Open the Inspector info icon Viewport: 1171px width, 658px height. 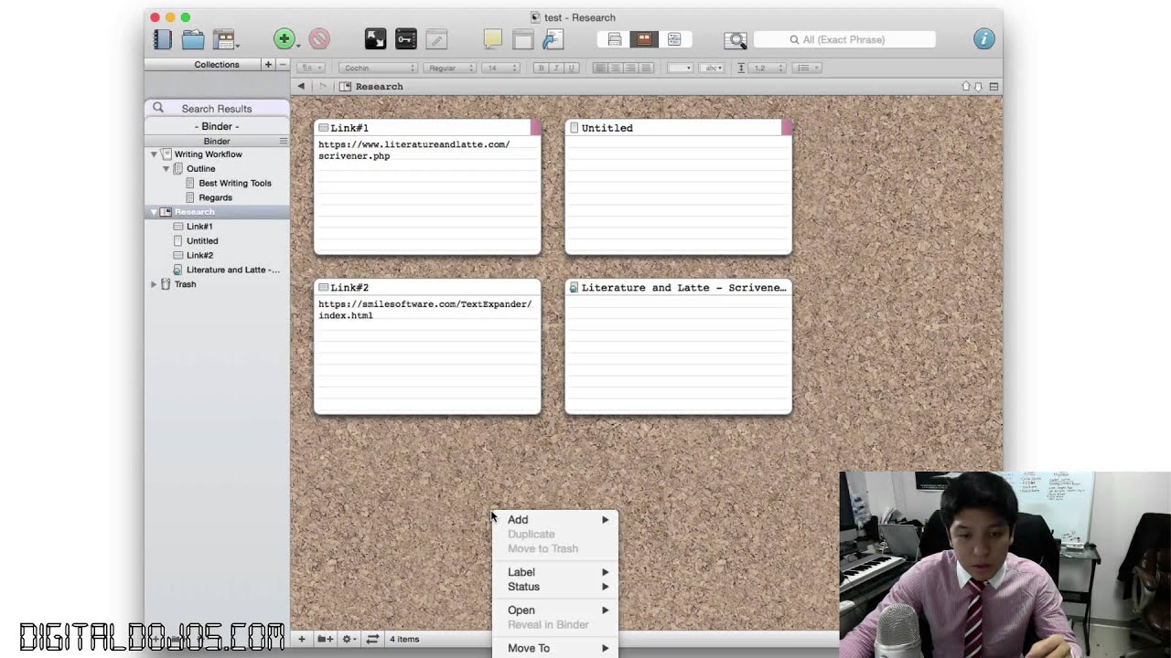coord(984,39)
